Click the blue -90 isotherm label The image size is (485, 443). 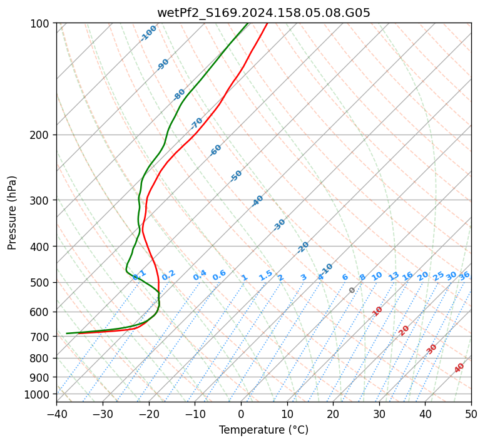point(162,64)
